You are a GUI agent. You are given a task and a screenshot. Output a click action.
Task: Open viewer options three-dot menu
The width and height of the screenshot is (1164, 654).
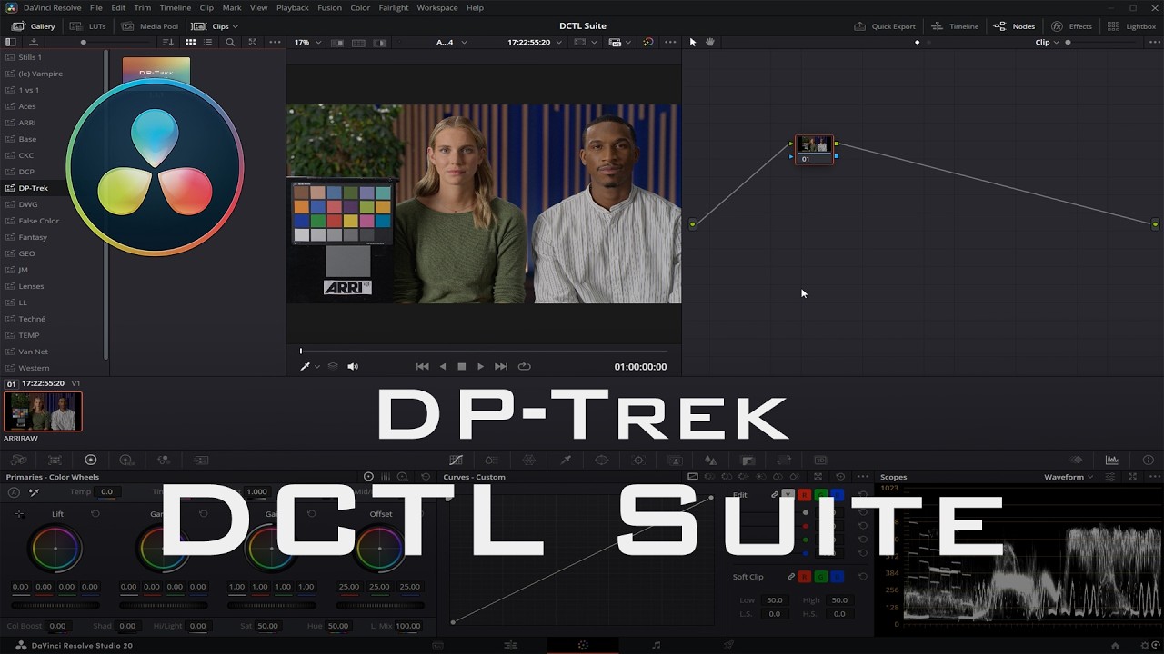pyautogui.click(x=670, y=42)
